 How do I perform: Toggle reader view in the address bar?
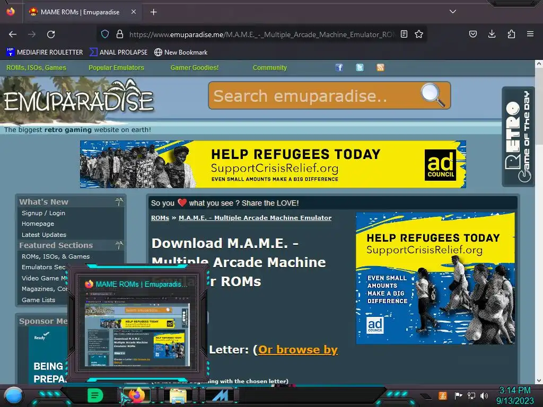tap(404, 34)
